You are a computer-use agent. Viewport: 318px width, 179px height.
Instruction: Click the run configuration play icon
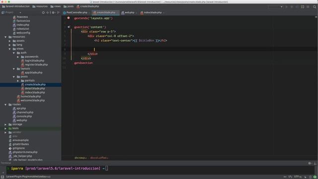click(287, 6)
